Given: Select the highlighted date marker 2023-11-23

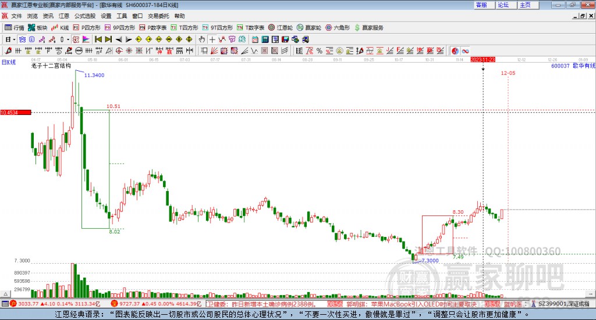Looking at the screenshot, I should [483, 60].
